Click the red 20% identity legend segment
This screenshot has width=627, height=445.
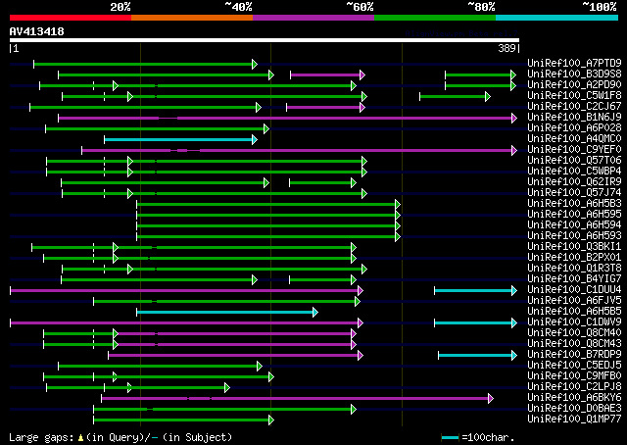[x=71, y=18]
